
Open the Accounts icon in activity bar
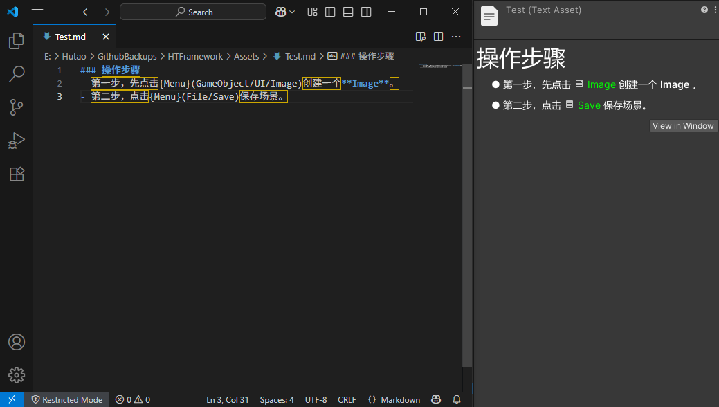(16, 342)
